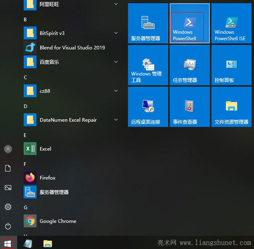
Task: Open the 事件查看器 tile
Action: (x=190, y=107)
